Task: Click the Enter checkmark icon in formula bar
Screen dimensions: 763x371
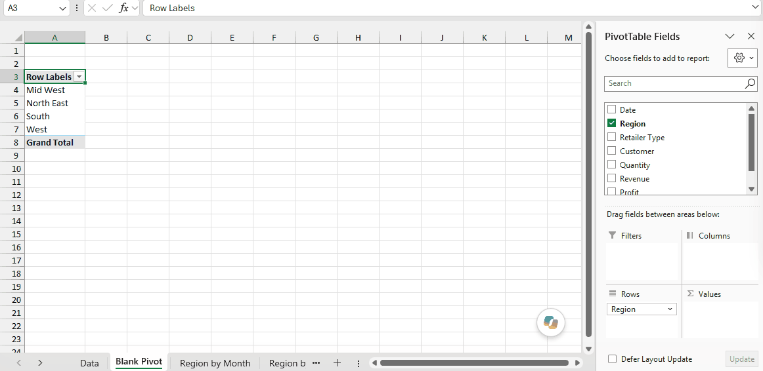Action: (108, 9)
